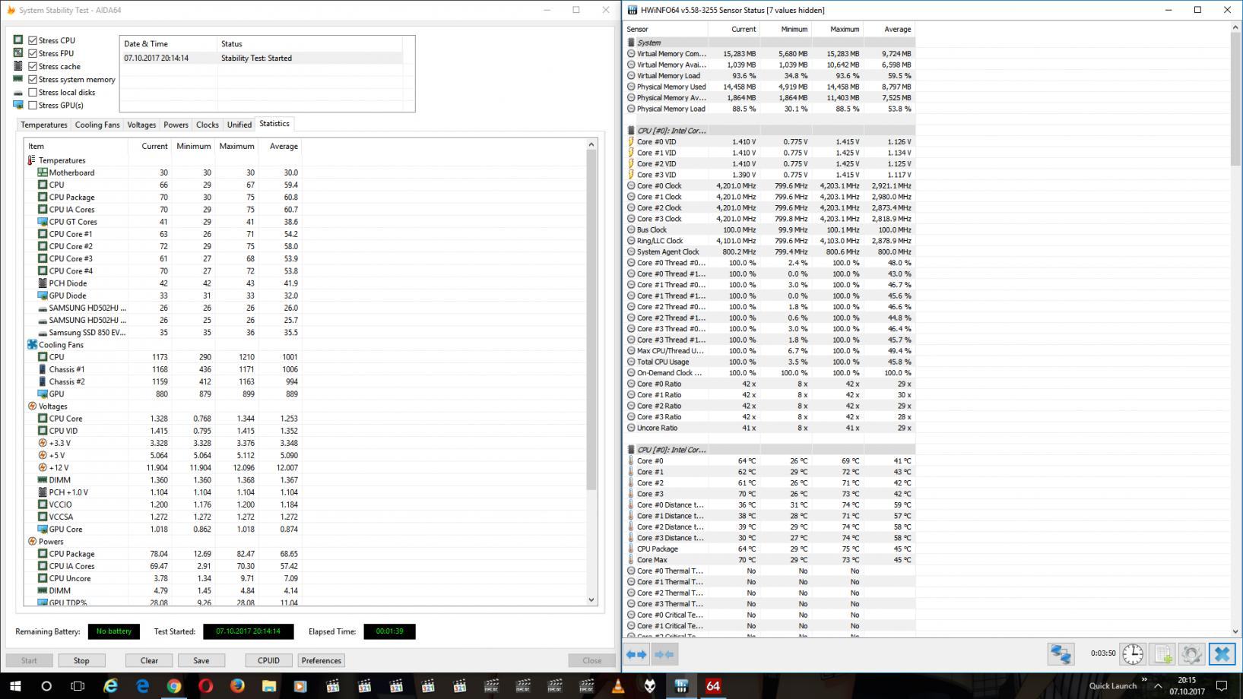Screen dimensions: 1243x699
Task: Launch Internet Explorer from the taskbar
Action: coord(111,686)
